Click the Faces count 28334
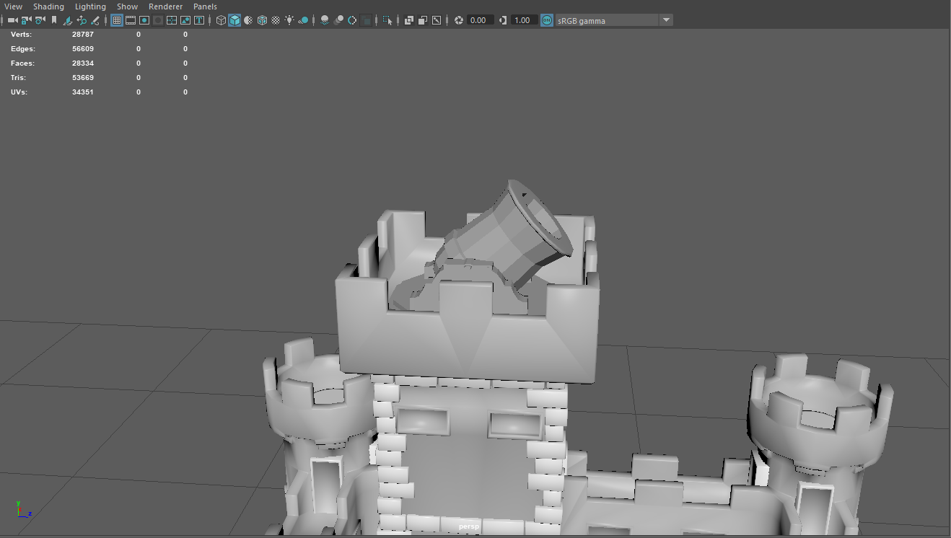Screen dimensions: 951x538 pyautogui.click(x=83, y=63)
